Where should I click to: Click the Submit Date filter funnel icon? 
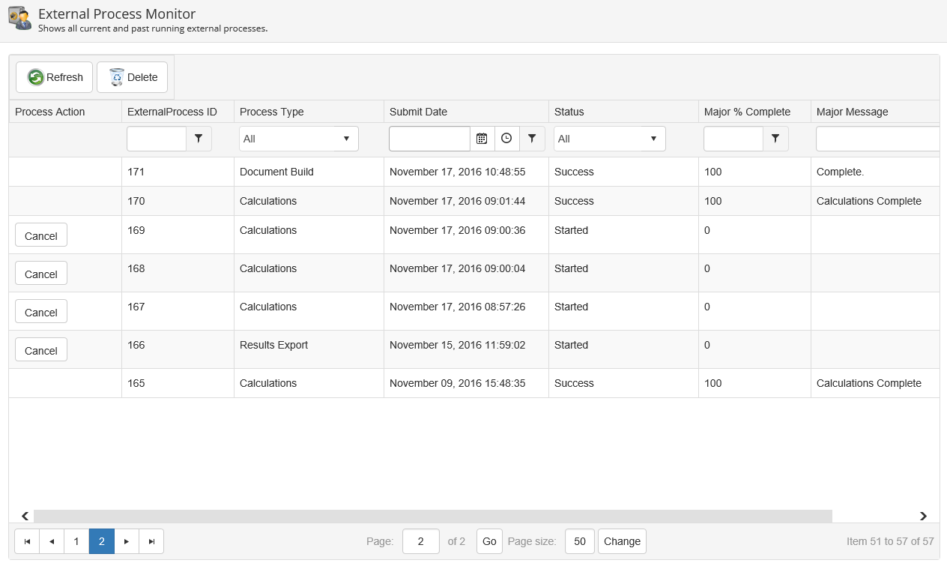532,139
